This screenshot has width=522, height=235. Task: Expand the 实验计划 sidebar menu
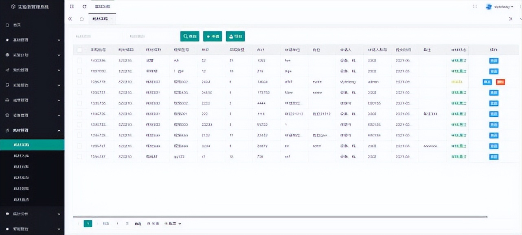[32, 55]
